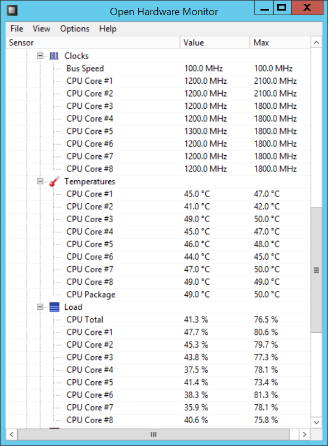Click the Temperatures thermometer icon
The image size is (328, 446).
[54, 181]
